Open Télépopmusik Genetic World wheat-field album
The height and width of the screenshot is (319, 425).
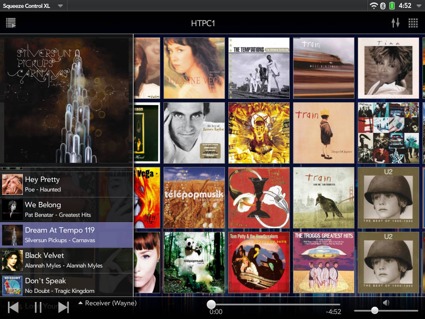click(x=194, y=198)
